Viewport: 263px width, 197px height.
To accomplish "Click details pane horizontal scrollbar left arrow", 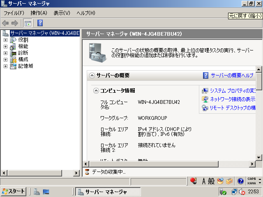I will click(86, 164).
